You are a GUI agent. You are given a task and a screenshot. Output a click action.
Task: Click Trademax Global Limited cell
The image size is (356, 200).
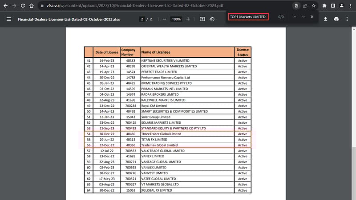[187, 145]
